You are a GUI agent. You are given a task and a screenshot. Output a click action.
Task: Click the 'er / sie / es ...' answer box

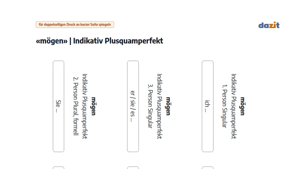[133, 106]
